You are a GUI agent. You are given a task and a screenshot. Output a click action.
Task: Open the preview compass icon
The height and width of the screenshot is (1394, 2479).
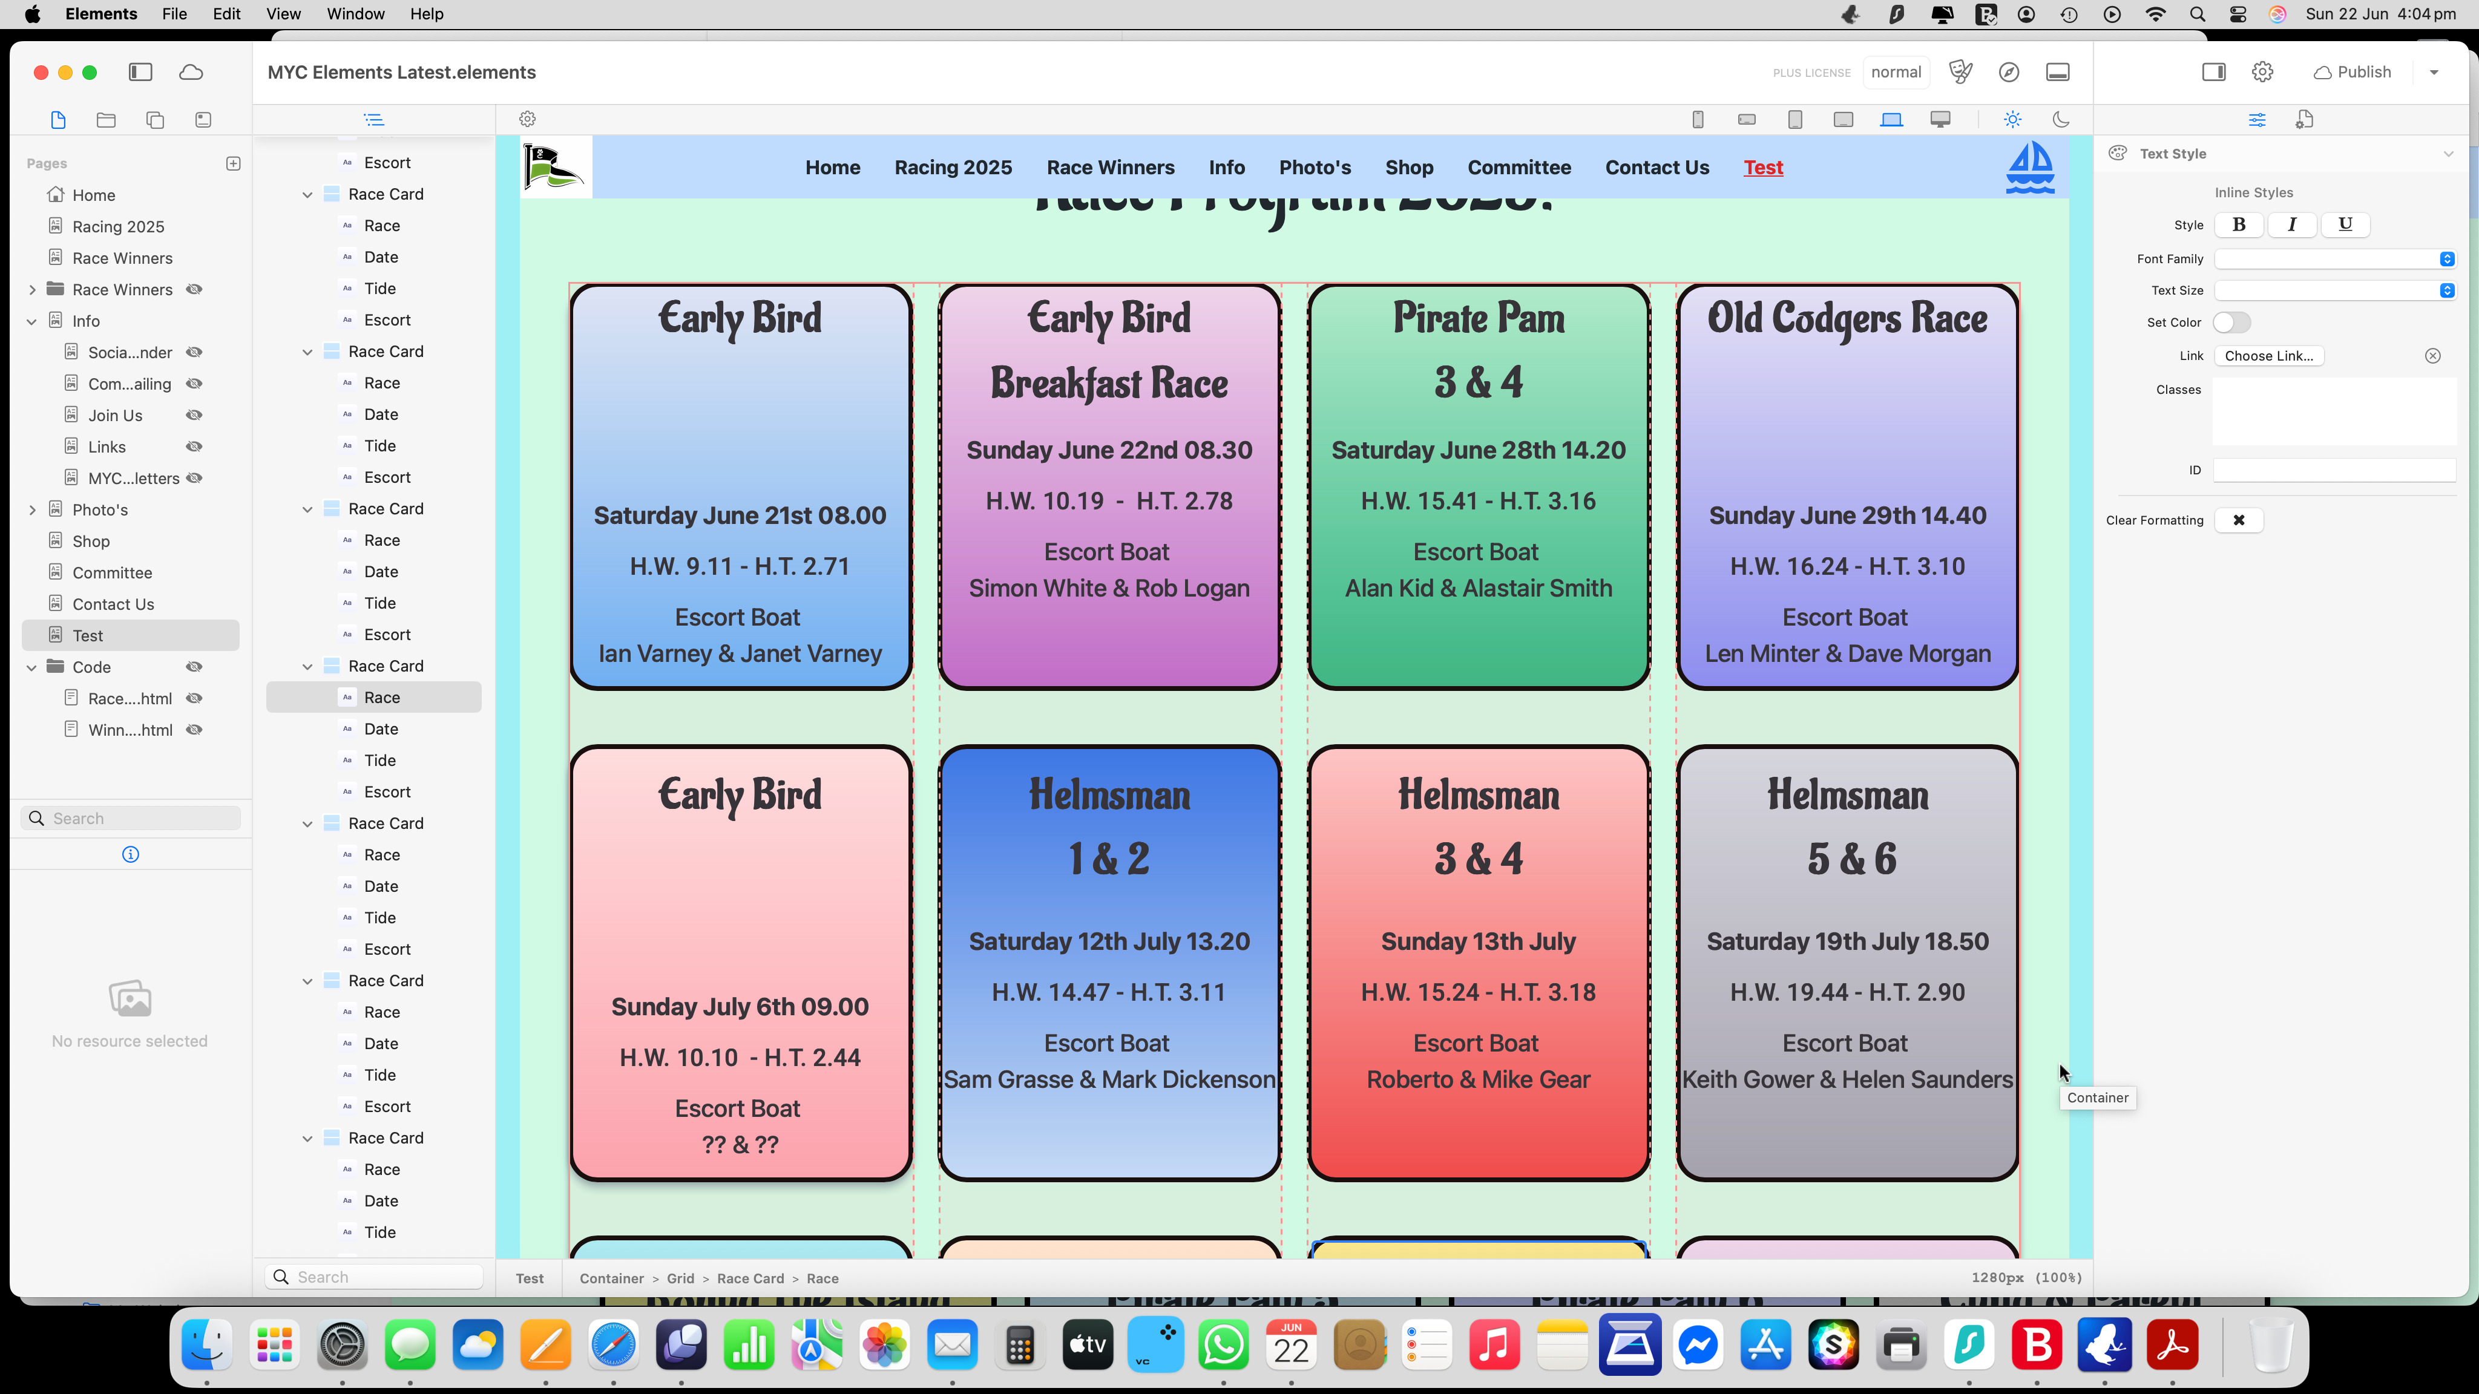coord(2008,72)
